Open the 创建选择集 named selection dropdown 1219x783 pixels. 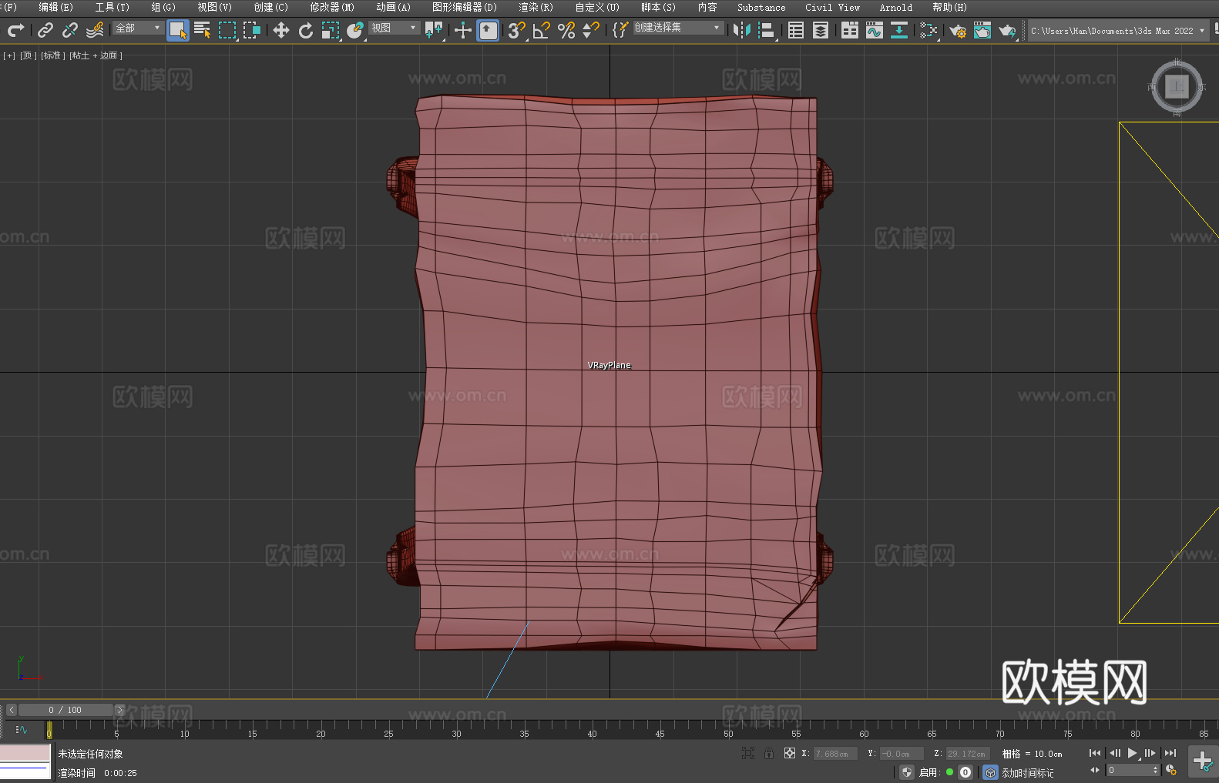click(x=678, y=28)
